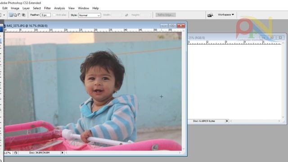The image size is (288, 162).
Task: Click the Refine Edge button
Action: pyautogui.click(x=166, y=15)
